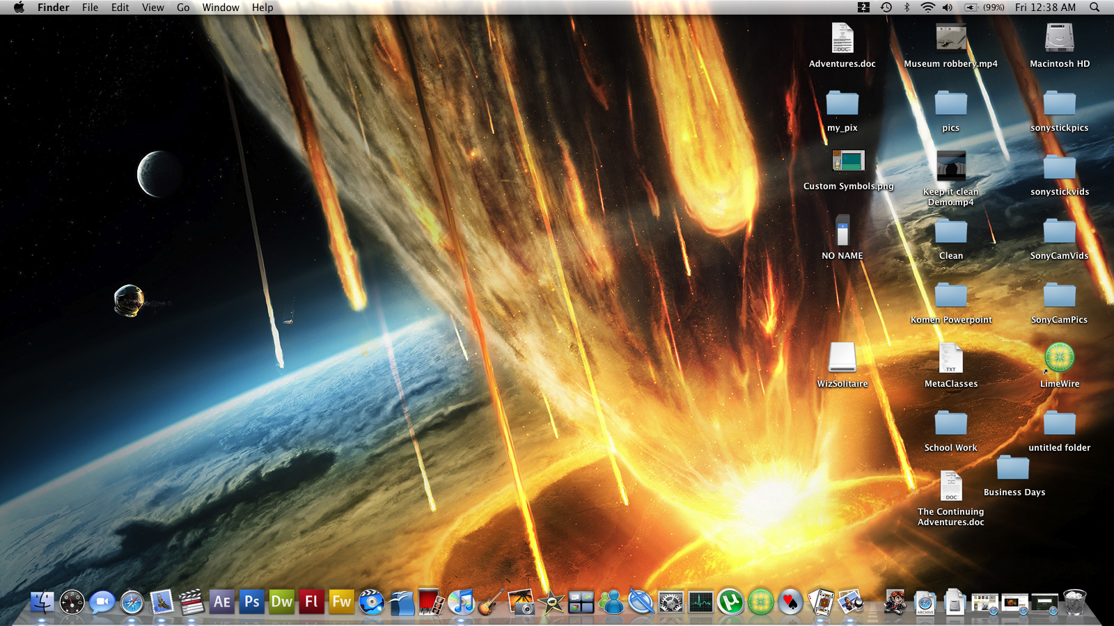Launch After Effects from the dock

point(222,602)
